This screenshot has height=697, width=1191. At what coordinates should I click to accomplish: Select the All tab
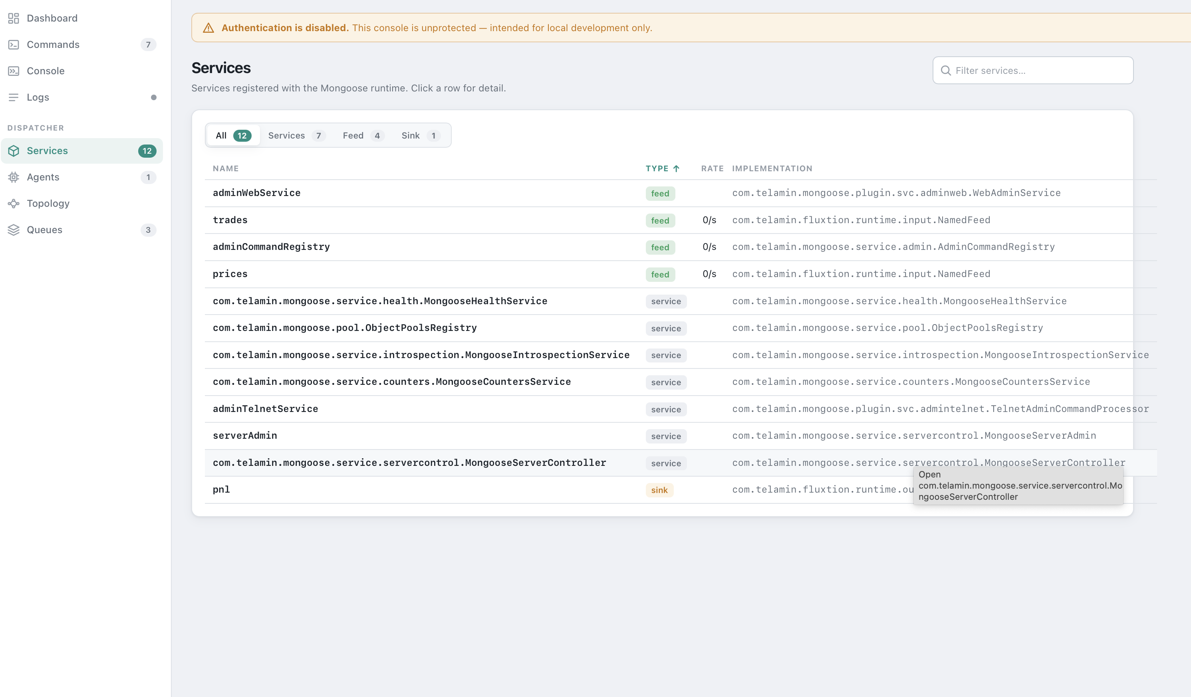(x=234, y=136)
